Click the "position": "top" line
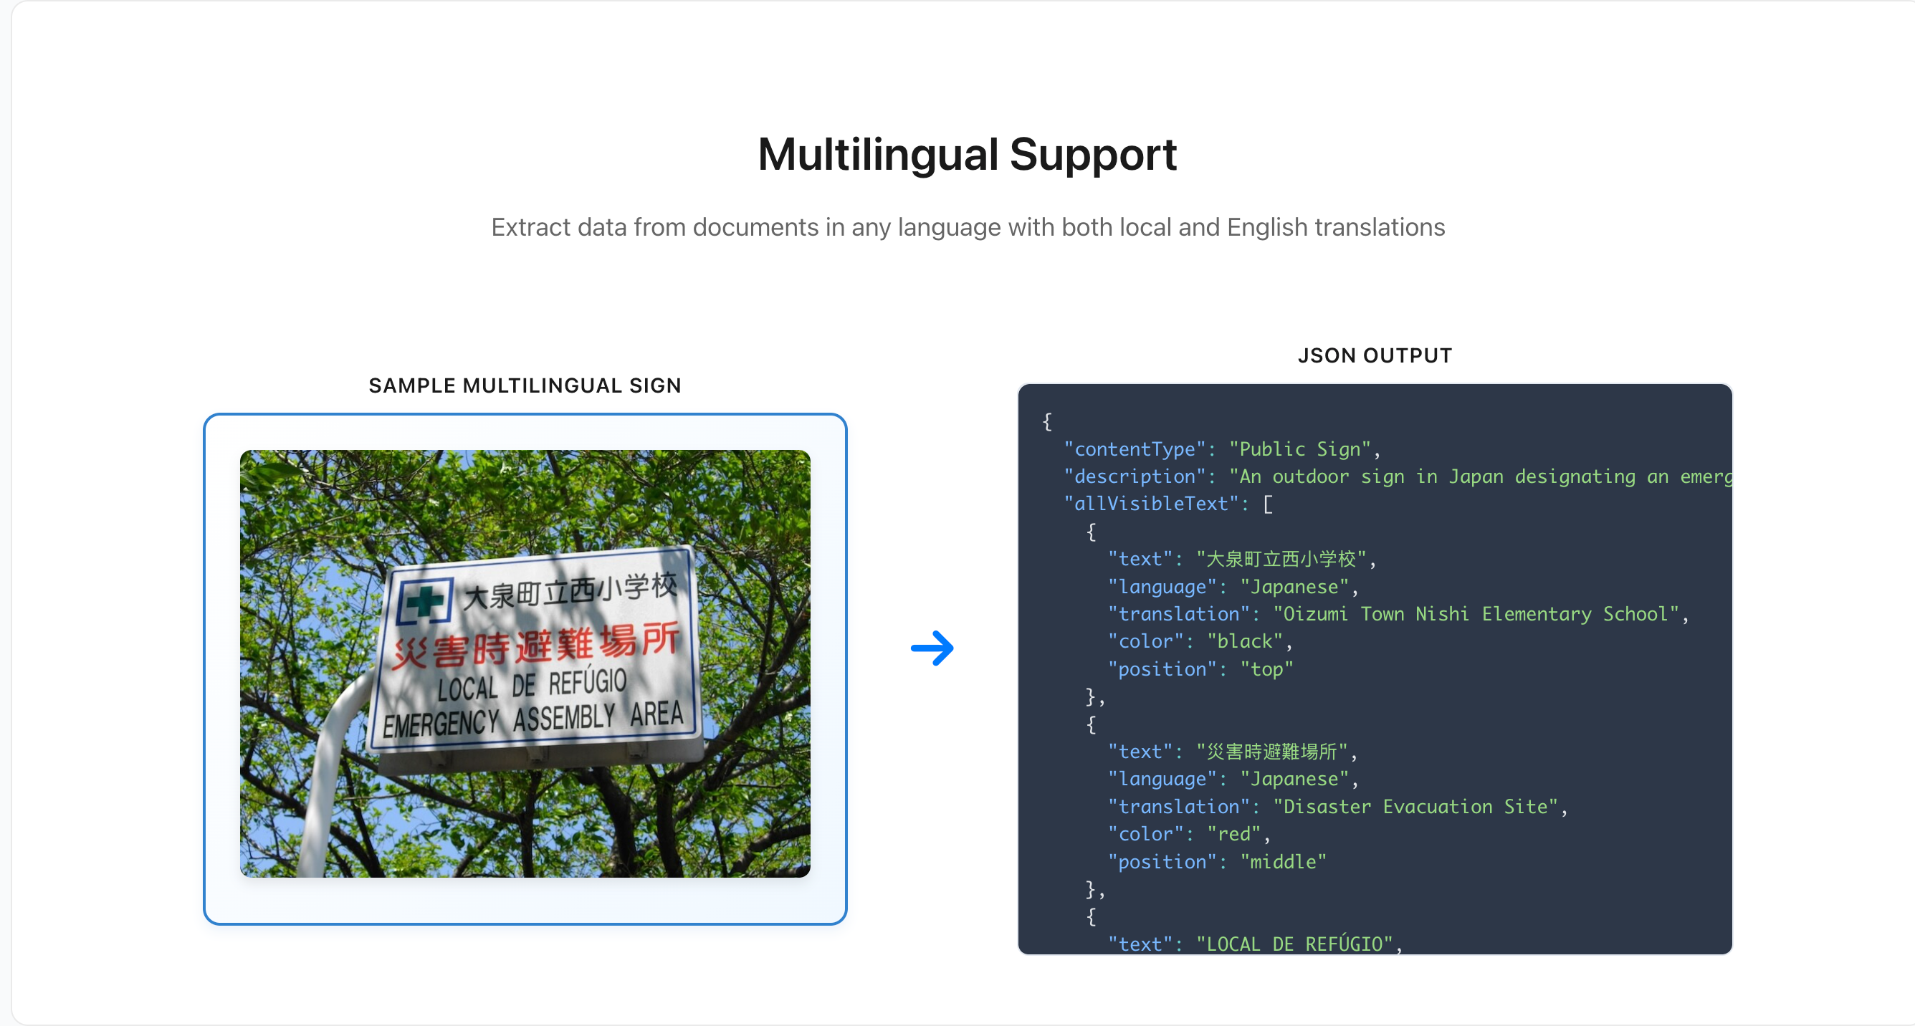This screenshot has width=1915, height=1026. tap(1200, 668)
